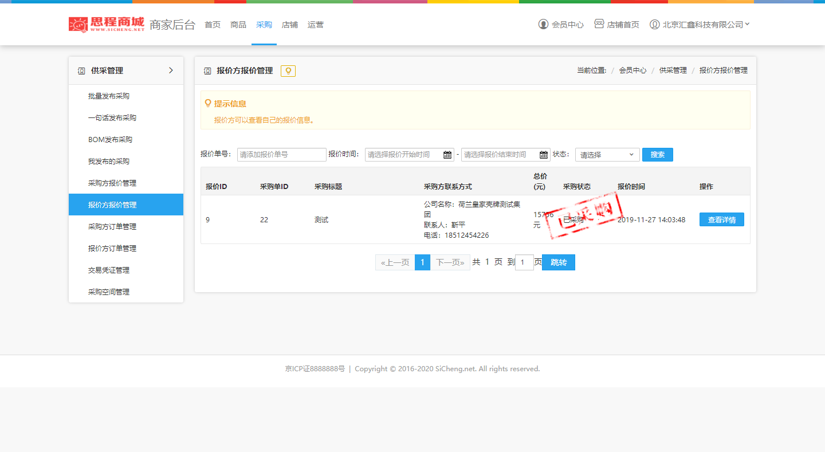Click the 采购方联系方式 column header
This screenshot has height=452, width=825.
[448, 187]
